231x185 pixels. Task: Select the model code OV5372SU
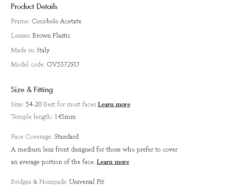(x=63, y=65)
